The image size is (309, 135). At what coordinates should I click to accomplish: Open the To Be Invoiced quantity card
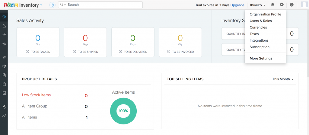point(180,42)
